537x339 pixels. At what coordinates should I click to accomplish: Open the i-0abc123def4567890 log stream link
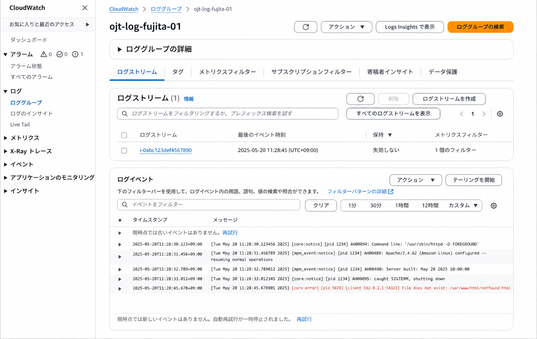pyautogui.click(x=166, y=150)
